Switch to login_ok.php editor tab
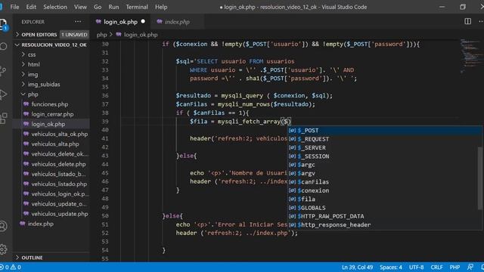Image resolution: width=484 pixels, height=272 pixels. (120, 22)
